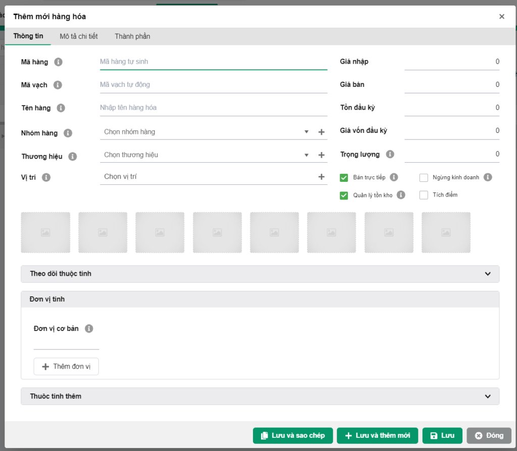Click the Thêm đơn vị button

(66, 367)
